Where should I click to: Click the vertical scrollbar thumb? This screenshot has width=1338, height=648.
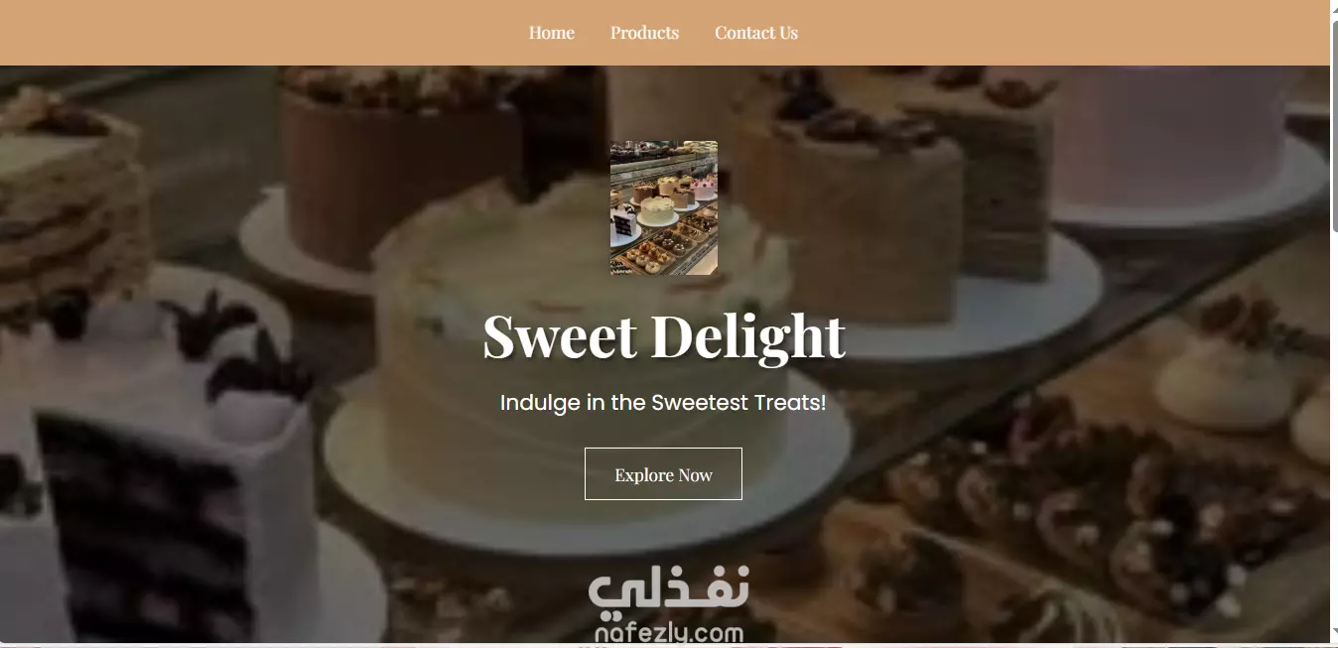[x=1334, y=119]
